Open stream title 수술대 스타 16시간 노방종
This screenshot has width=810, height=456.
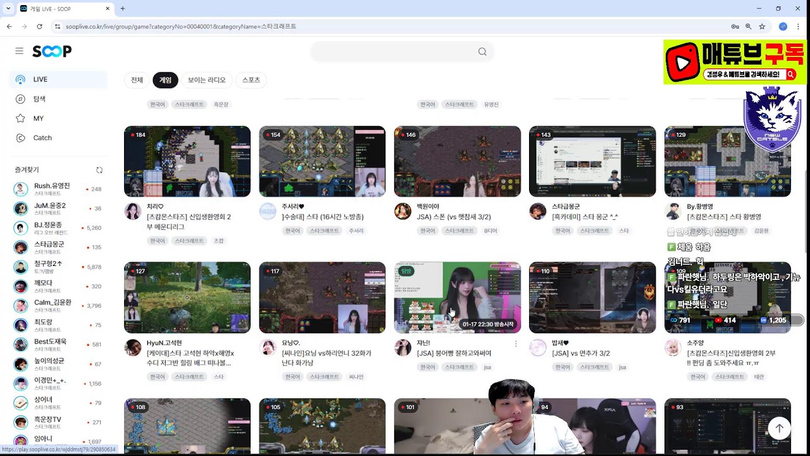pos(323,217)
